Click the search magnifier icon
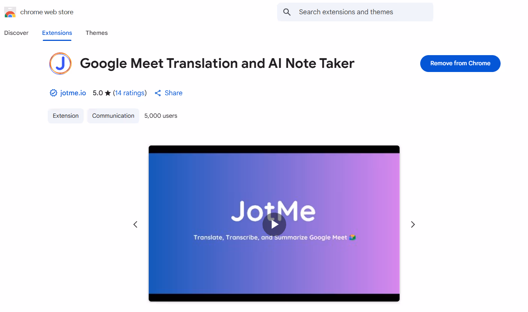This screenshot has width=528, height=312. (x=287, y=12)
